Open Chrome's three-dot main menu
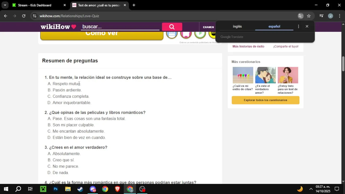Screen dimensions: 345x194 click(x=339, y=16)
